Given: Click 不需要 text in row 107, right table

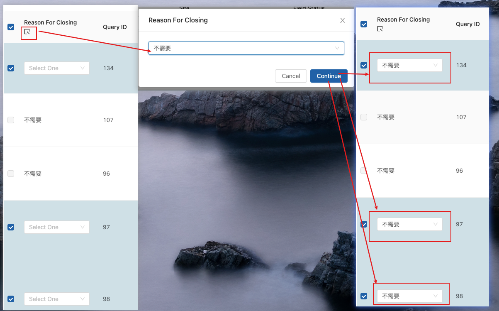Looking at the screenshot, I should 386,117.
